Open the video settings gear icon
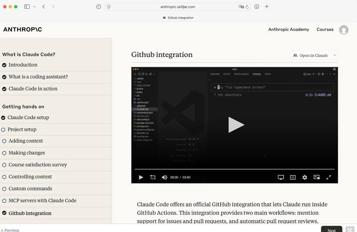 (305, 177)
